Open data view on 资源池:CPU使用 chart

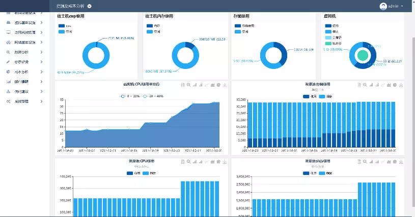183,162
